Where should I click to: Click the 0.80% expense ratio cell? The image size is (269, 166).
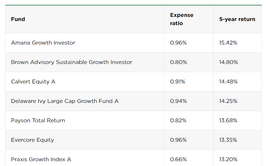tap(179, 62)
